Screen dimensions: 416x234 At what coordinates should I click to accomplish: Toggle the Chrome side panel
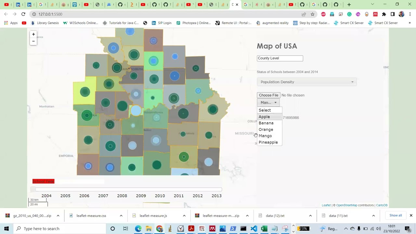point(393,14)
